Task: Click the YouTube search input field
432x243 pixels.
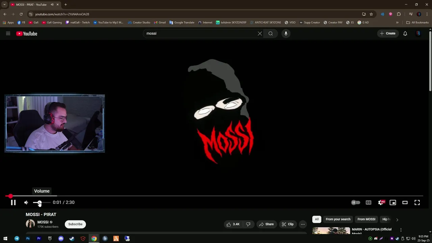Action: point(201,33)
